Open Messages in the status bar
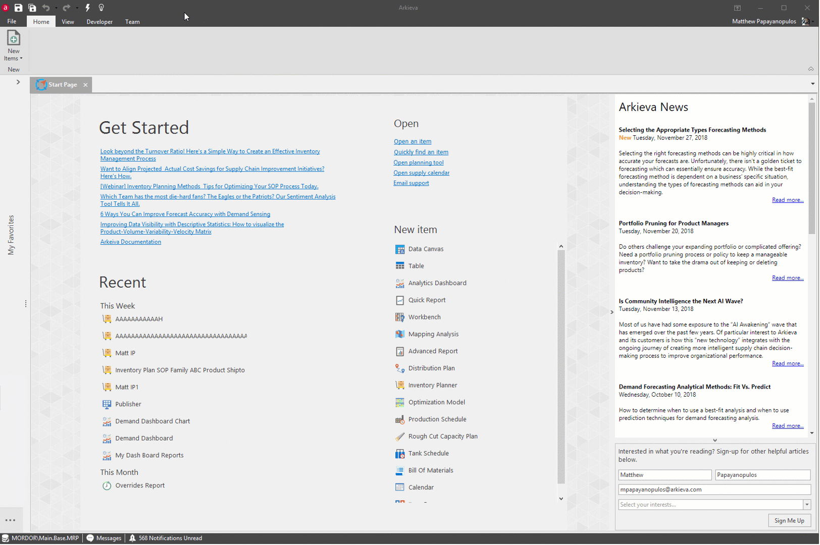This screenshot has width=820, height=545. (104, 538)
